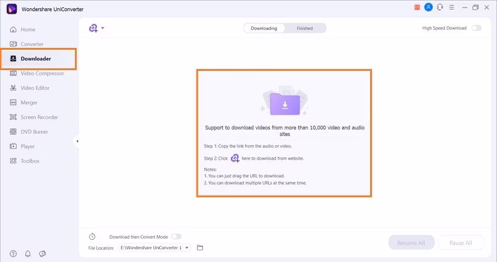The image size is (497, 262).
Task: Enable Download then Convert Mode switch
Action: [x=177, y=236]
